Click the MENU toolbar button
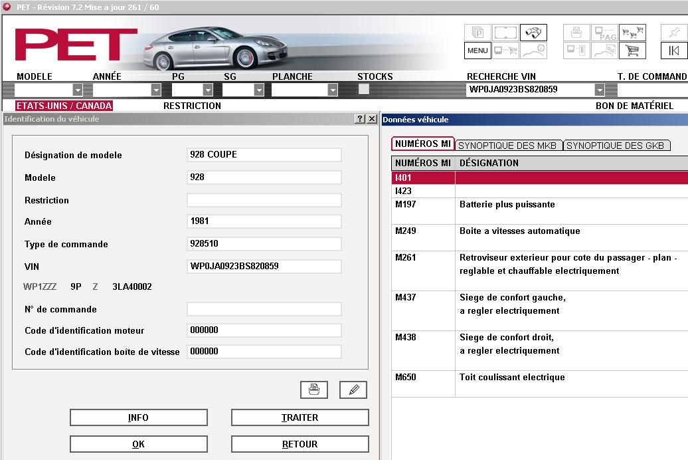 coord(477,51)
